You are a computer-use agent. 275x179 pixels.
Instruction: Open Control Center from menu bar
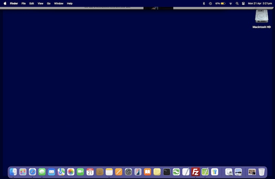tap(243, 3)
